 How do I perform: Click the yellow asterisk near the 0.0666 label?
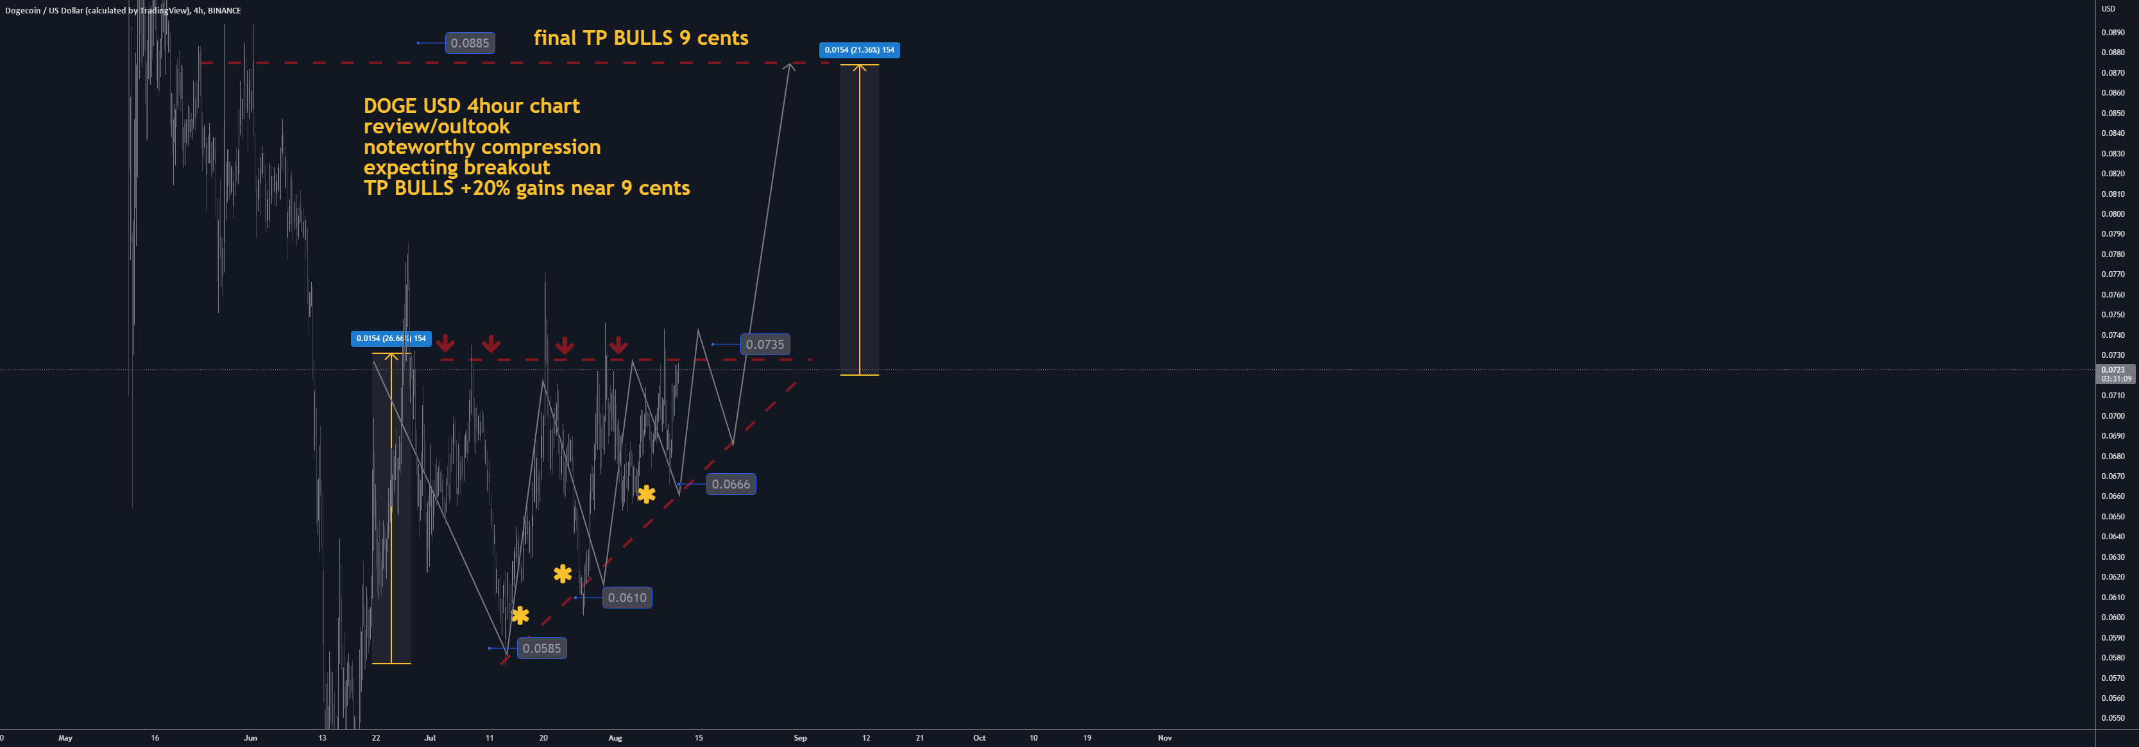point(647,494)
